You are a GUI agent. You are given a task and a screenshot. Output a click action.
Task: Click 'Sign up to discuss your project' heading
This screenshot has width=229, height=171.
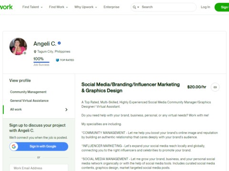(37, 128)
